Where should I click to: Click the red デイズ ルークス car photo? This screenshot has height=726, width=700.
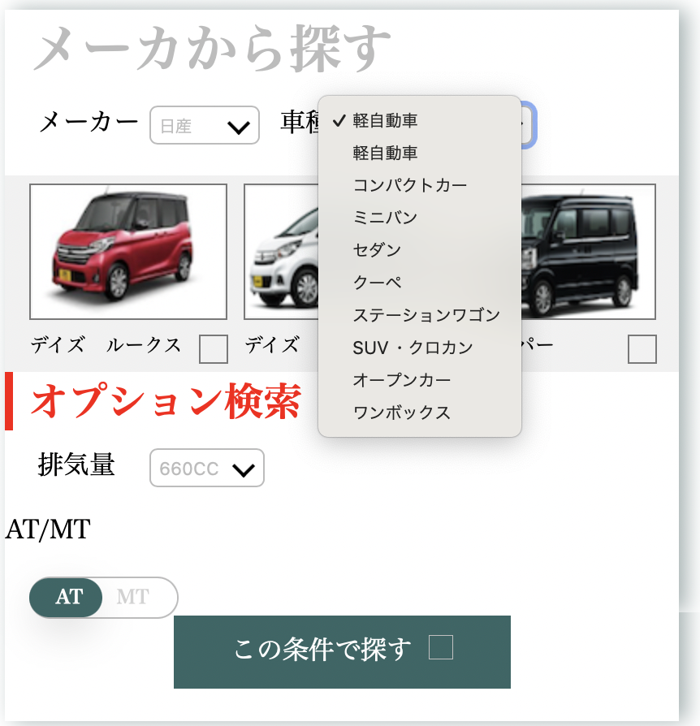coord(127,251)
